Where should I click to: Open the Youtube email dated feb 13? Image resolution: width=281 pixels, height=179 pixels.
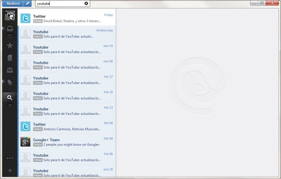(x=67, y=111)
